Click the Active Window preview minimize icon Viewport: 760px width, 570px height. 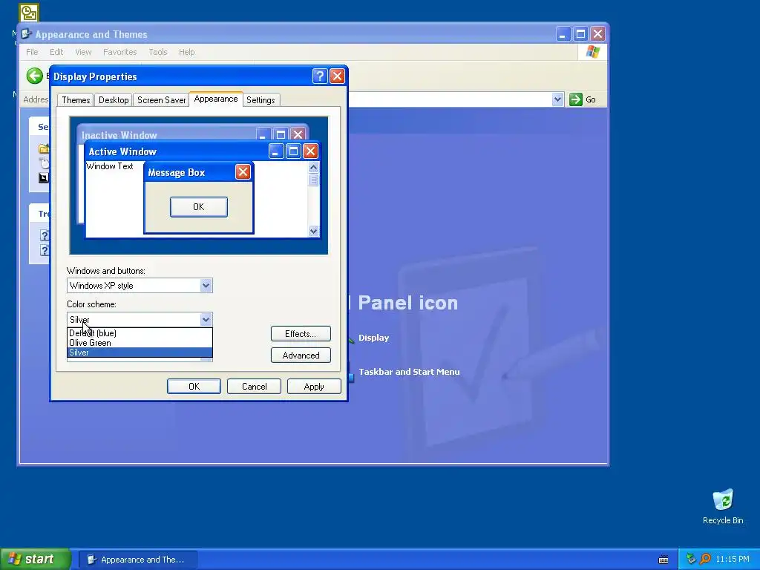(276, 151)
